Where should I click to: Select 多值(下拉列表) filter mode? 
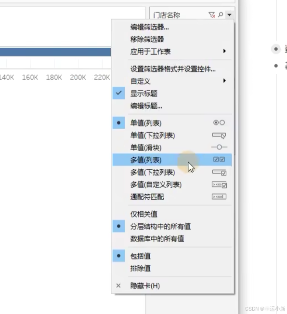[x=172, y=172]
